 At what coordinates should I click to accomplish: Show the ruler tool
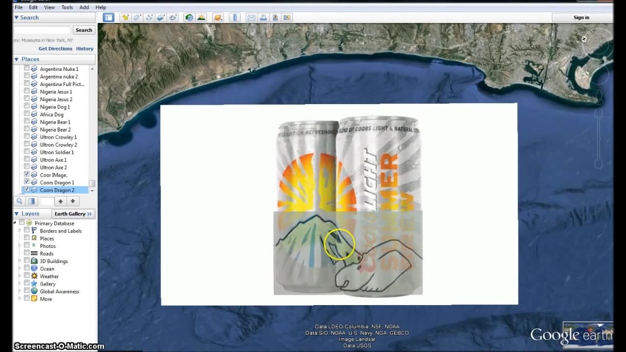[x=235, y=18]
